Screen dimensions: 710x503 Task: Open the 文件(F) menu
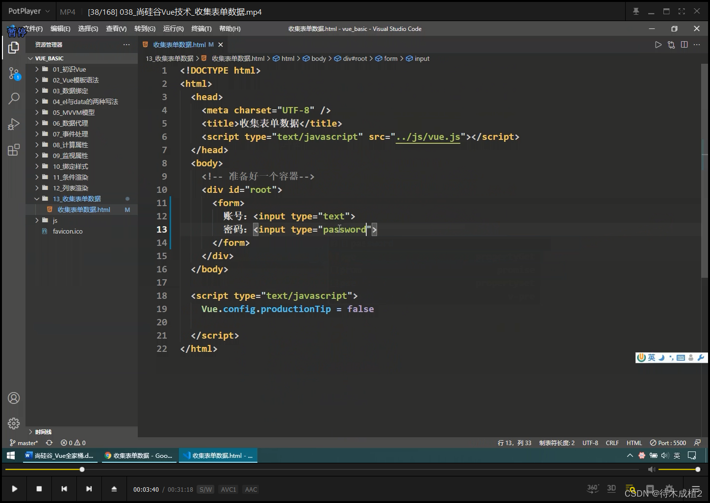[33, 29]
